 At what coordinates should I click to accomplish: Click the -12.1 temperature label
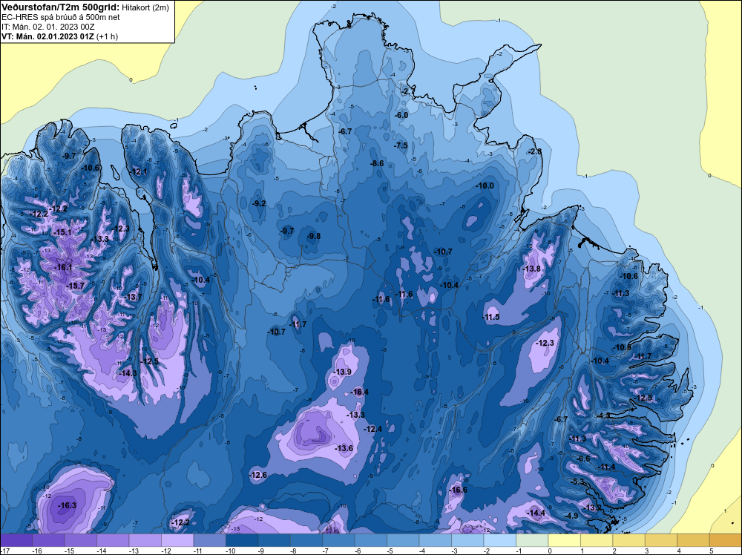[138, 171]
